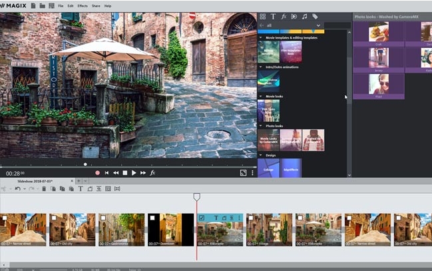Viewport: 432px width, 271px height.
Task: Click the rewind button
Action: [x=116, y=173]
